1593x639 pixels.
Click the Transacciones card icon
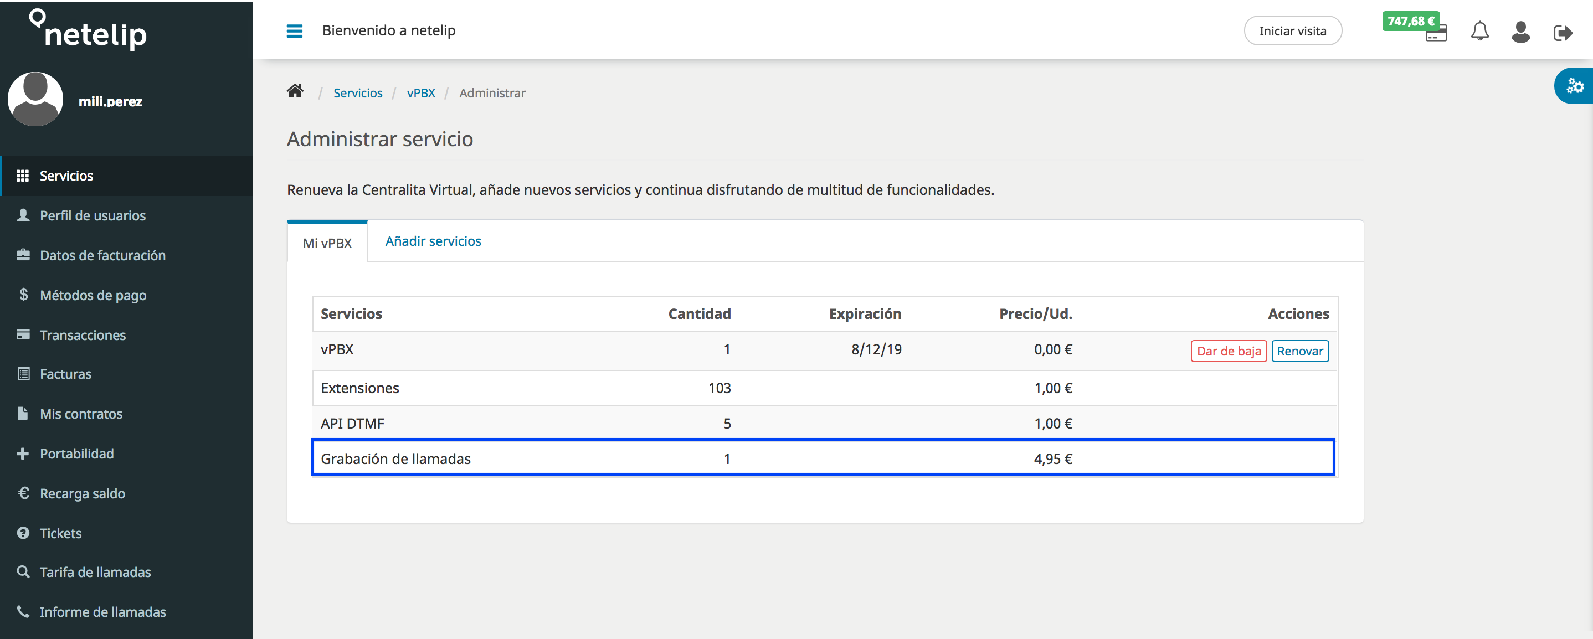(23, 334)
